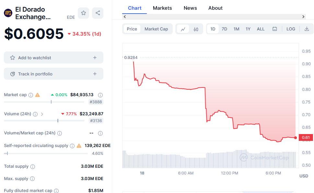Open Fully diluted market cap info icon
The height and width of the screenshot is (193, 314).
pyautogui.click(x=56, y=191)
